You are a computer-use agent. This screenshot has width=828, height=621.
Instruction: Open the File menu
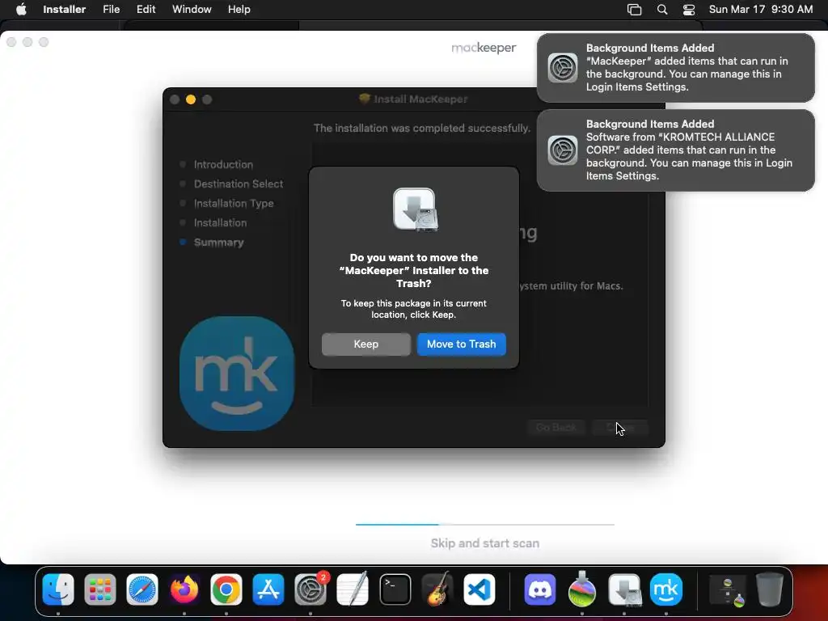(x=111, y=10)
